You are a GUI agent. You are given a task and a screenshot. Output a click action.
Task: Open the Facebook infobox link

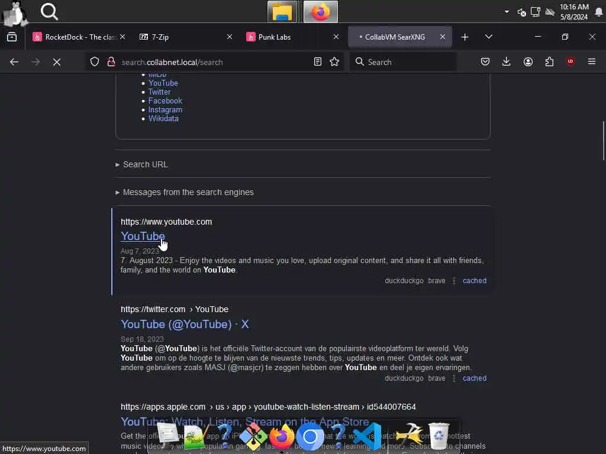point(165,100)
